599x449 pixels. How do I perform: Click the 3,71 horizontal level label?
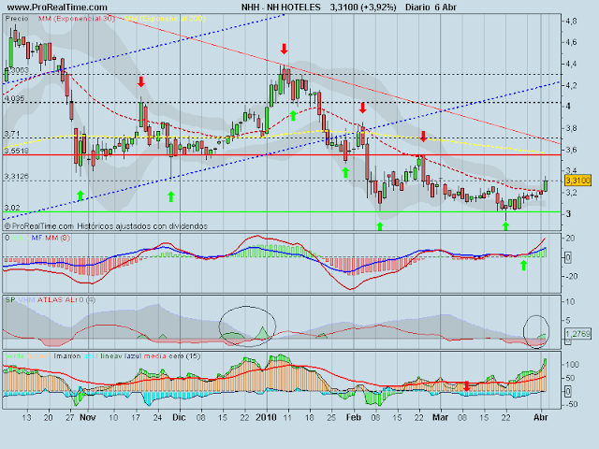pyautogui.click(x=12, y=134)
